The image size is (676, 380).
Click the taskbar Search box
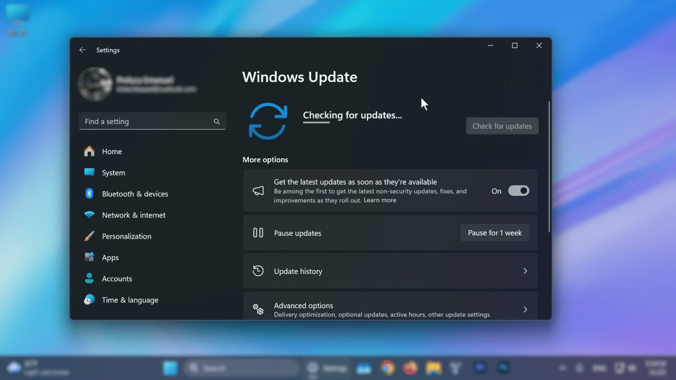[x=243, y=368]
